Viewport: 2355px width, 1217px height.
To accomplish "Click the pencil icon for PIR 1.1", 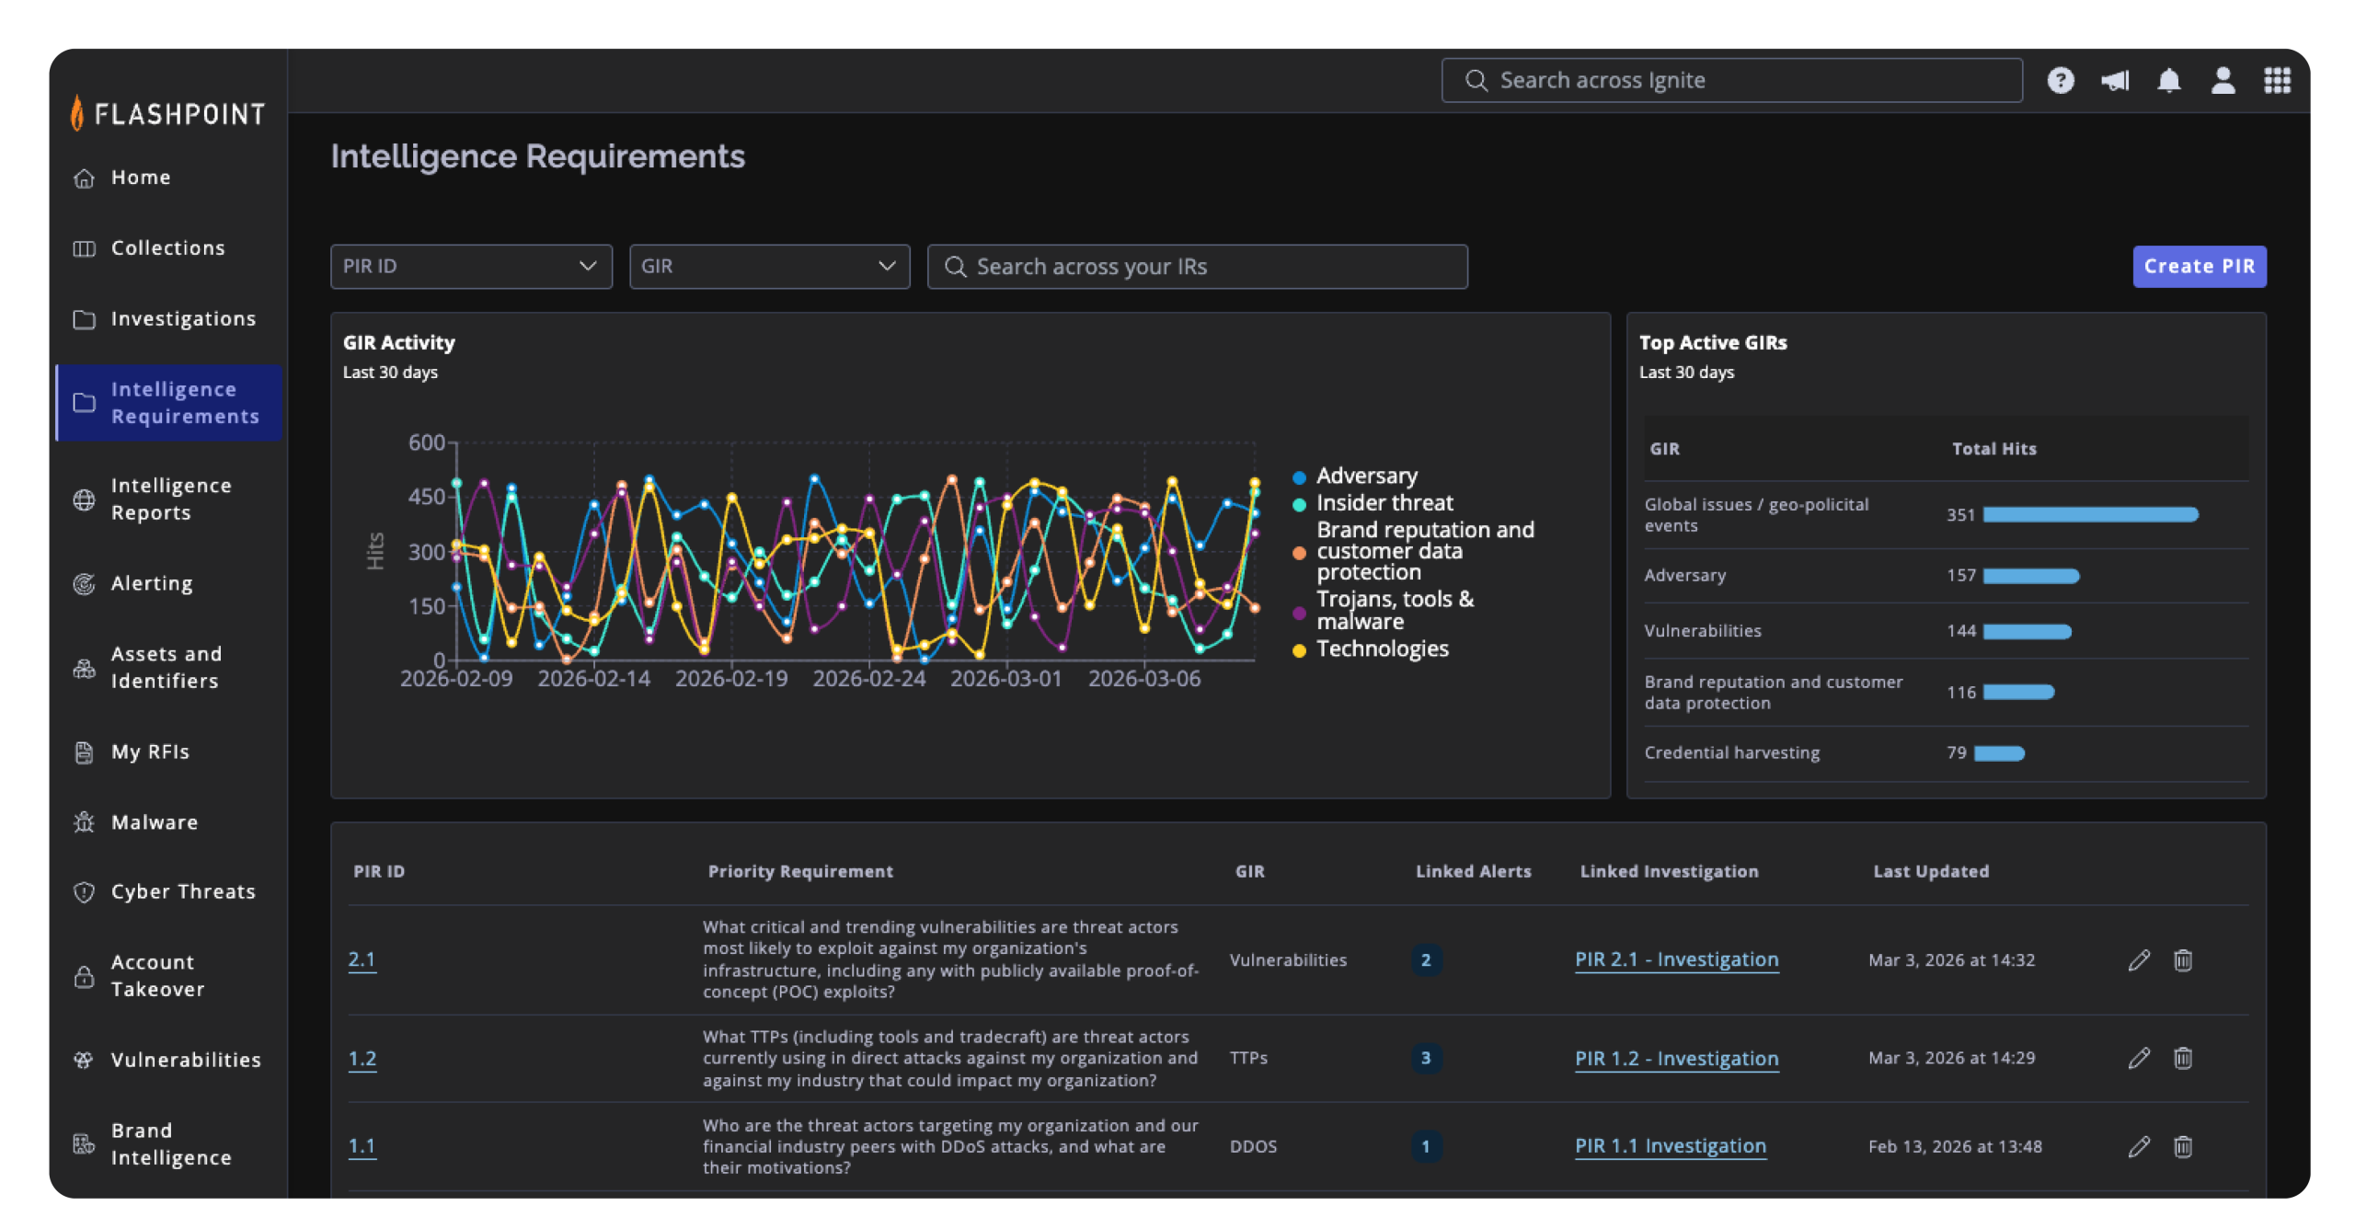I will pos(2139,1146).
